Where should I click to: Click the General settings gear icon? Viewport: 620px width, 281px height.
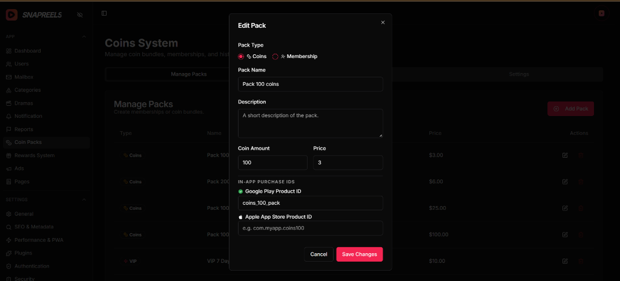click(8, 214)
